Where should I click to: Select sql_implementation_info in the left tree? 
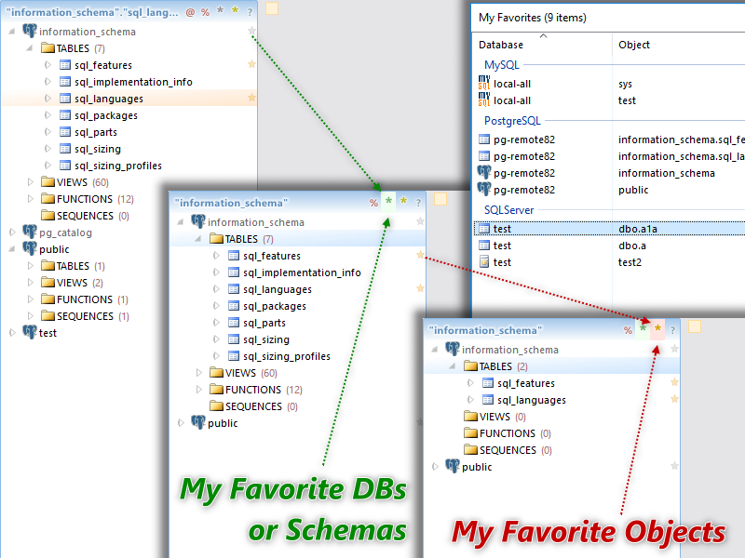pyautogui.click(x=133, y=82)
